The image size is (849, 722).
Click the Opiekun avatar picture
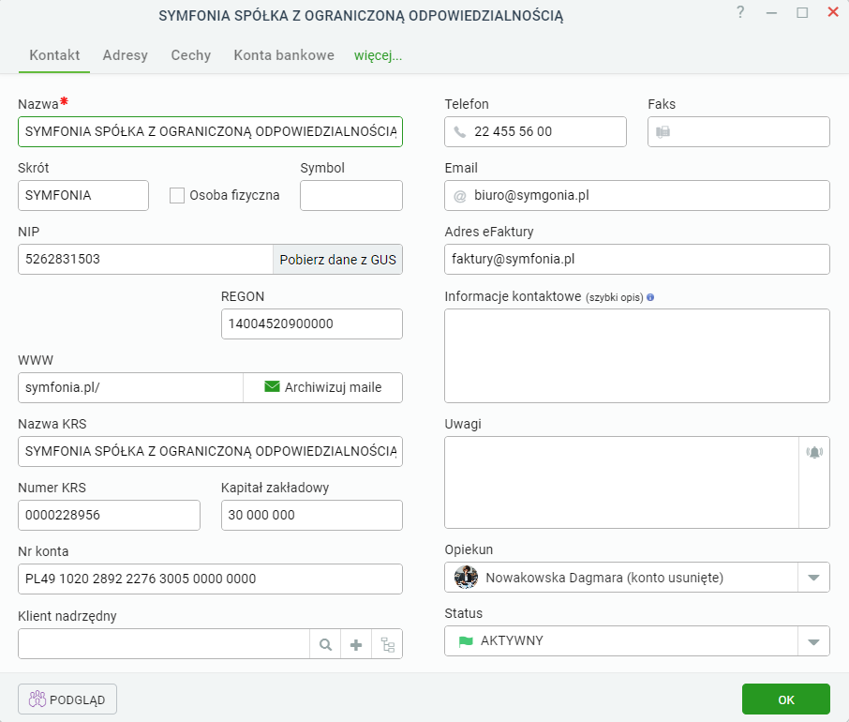coord(466,578)
